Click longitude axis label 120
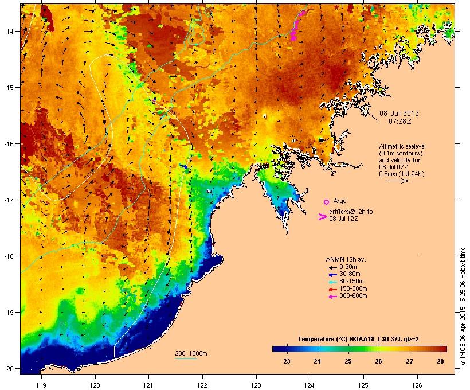The width and height of the screenshot is (470, 390). [95, 385]
